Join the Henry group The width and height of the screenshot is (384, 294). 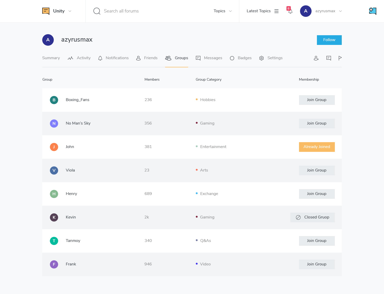pyautogui.click(x=317, y=194)
